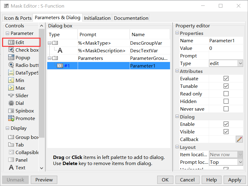The width and height of the screenshot is (248, 186).
Task: Add a Collapsible panel container
Action: click(11, 152)
